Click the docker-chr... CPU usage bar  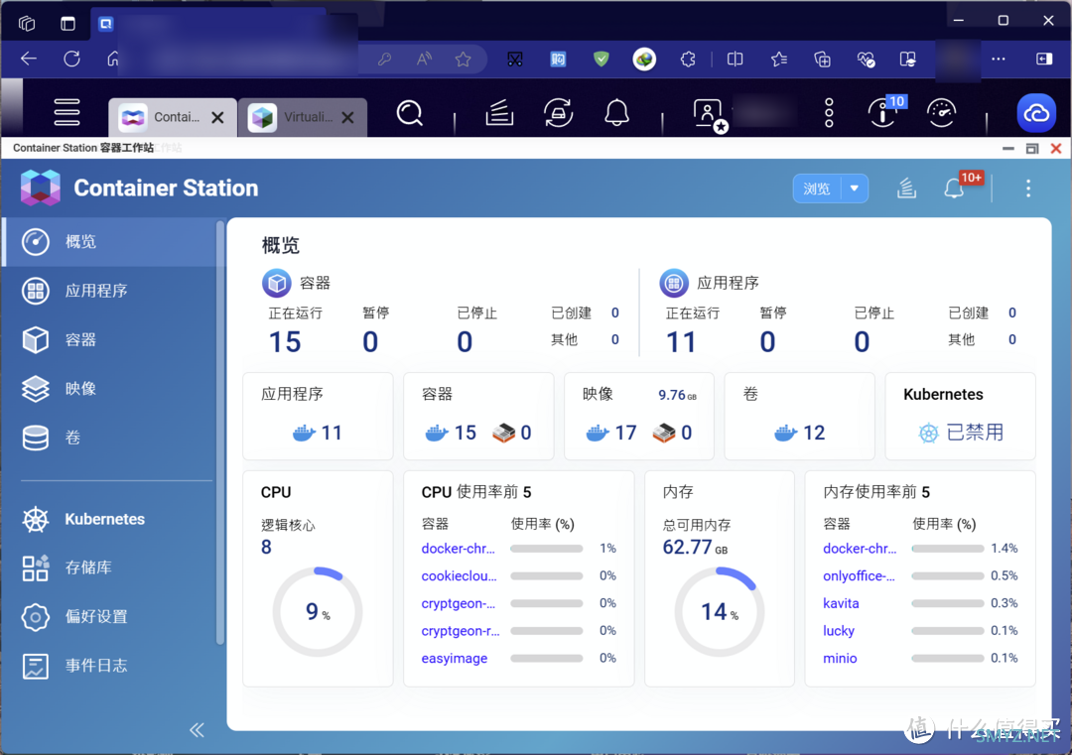point(546,549)
